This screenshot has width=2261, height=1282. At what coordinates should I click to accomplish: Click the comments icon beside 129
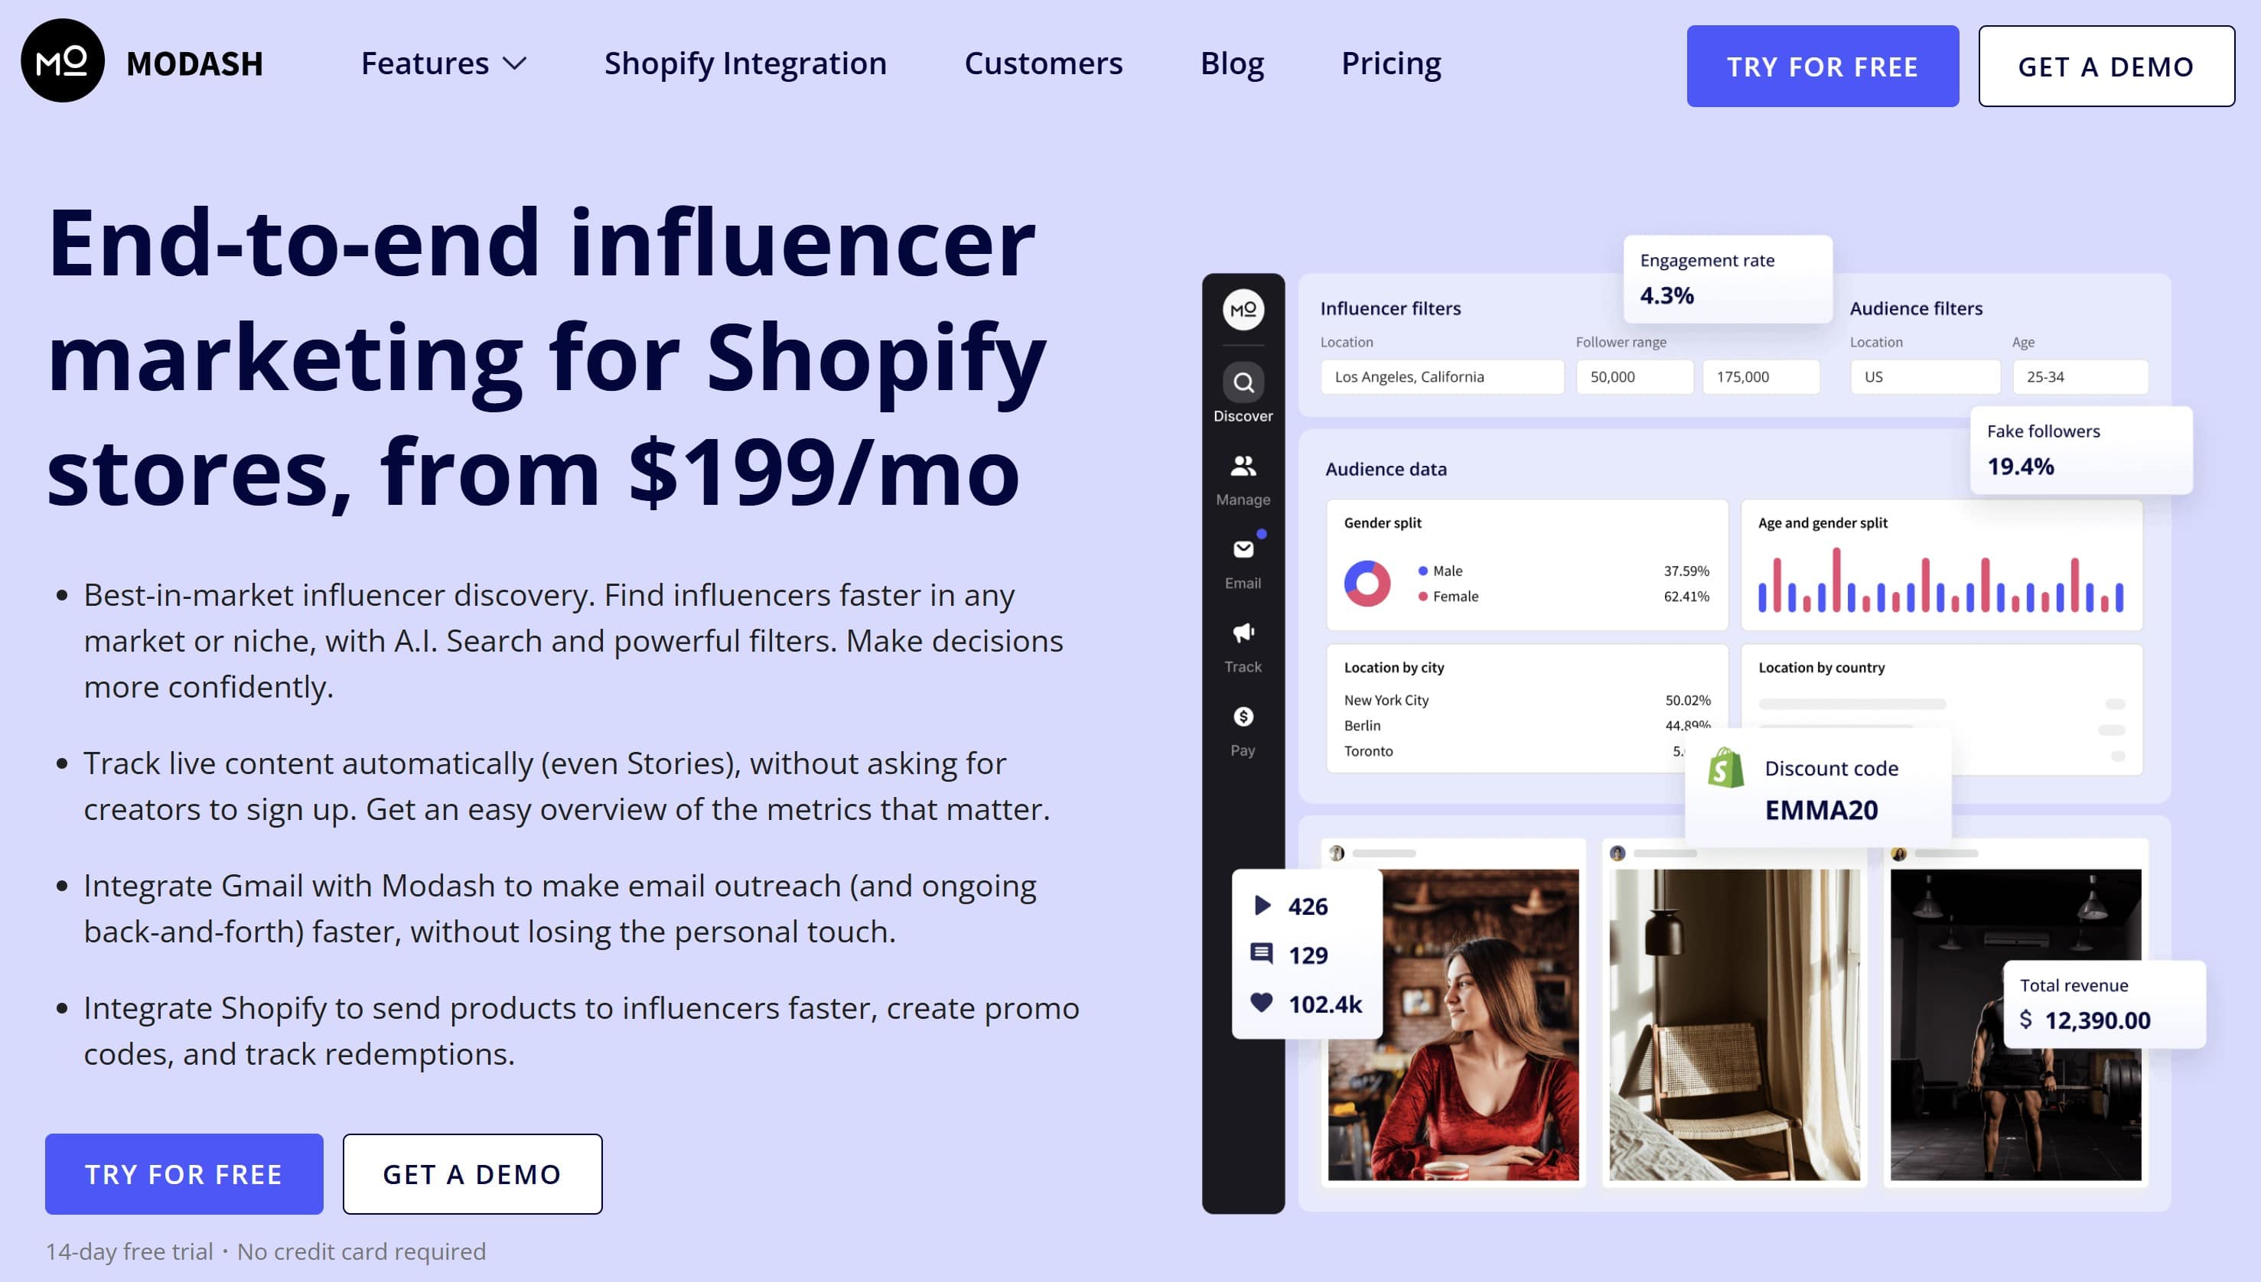[x=1261, y=954]
